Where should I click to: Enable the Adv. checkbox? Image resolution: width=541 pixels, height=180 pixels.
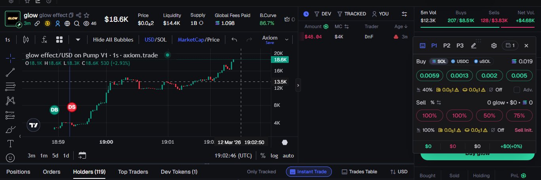pyautogui.click(x=516, y=90)
